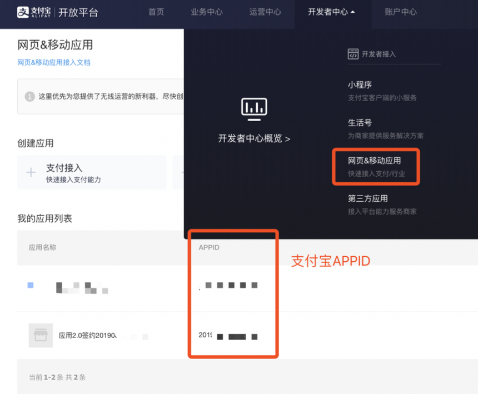Image resolution: width=478 pixels, height=413 pixels.
Task: Click the 开发者接入 code window icon
Action: coord(353,54)
